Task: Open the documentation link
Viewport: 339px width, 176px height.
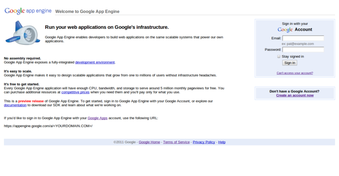Action: [x=15, y=105]
